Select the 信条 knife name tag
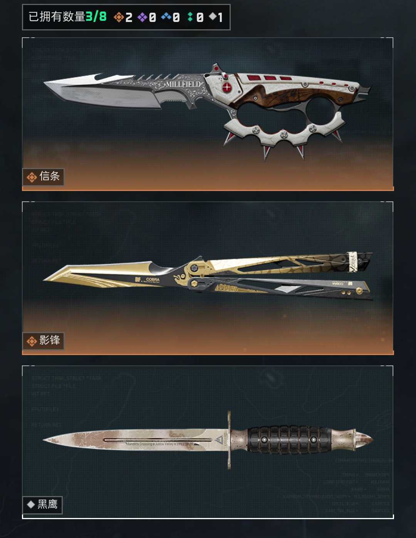 pos(43,177)
